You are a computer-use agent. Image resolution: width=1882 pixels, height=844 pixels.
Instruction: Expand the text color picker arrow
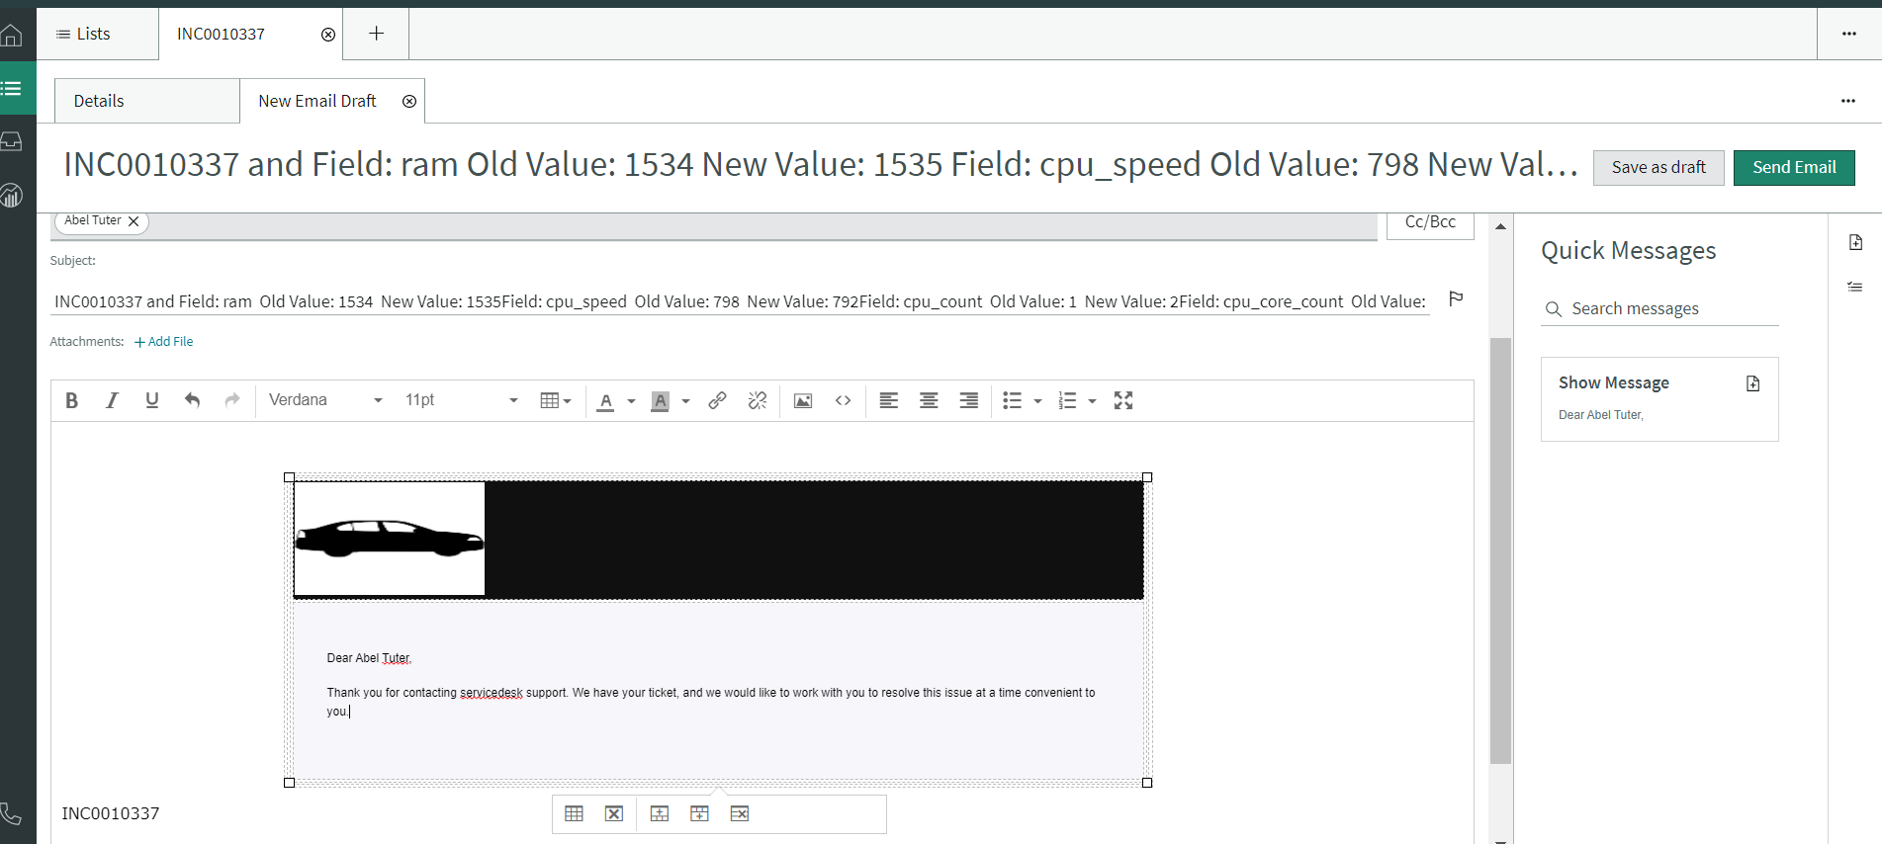click(x=631, y=401)
